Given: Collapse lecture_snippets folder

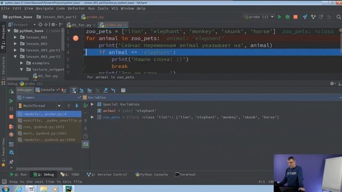Looking at the screenshot, I should coord(21,69).
